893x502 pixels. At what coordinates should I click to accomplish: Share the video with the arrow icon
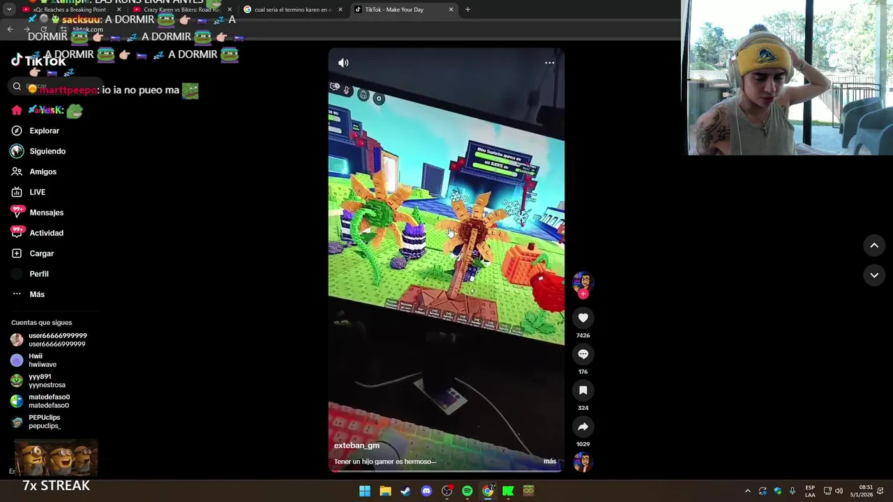pos(583,427)
